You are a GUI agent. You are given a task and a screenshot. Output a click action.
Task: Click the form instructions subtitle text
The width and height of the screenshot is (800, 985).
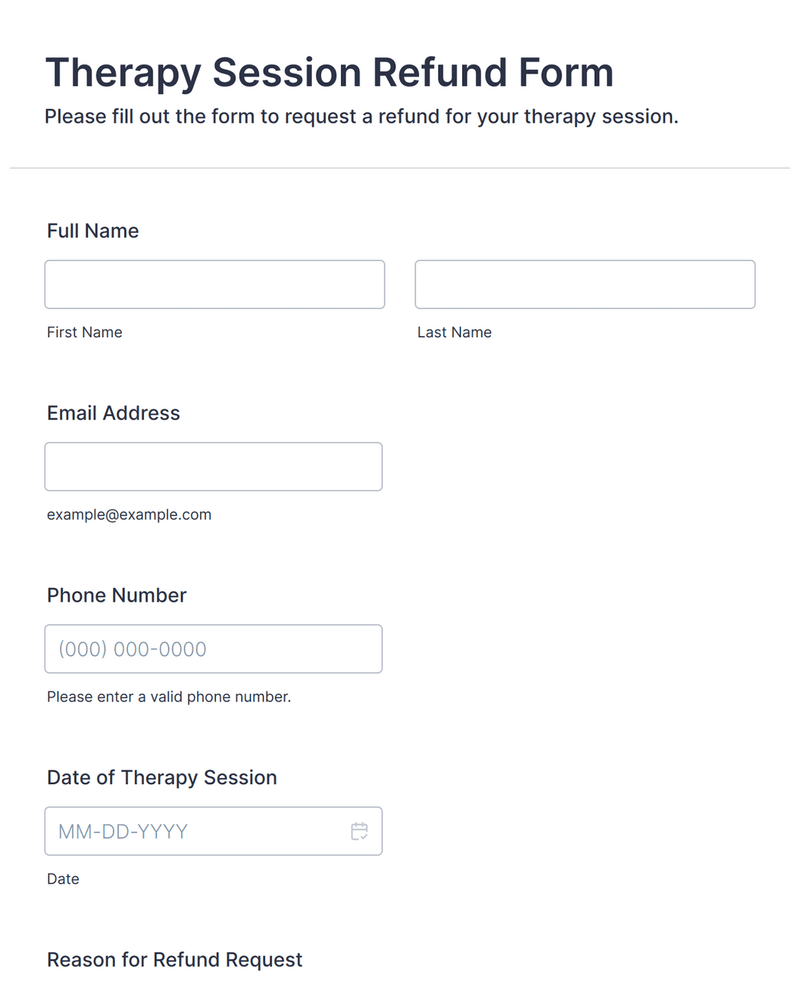point(362,117)
